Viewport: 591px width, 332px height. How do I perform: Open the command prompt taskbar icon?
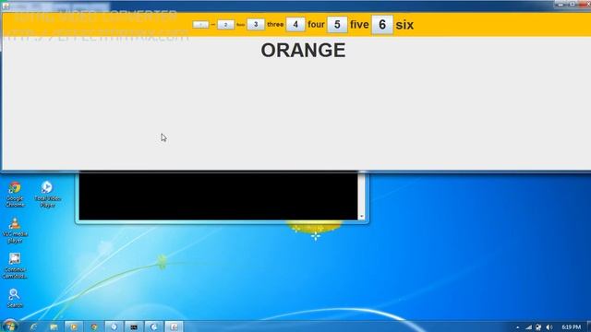coord(134,326)
